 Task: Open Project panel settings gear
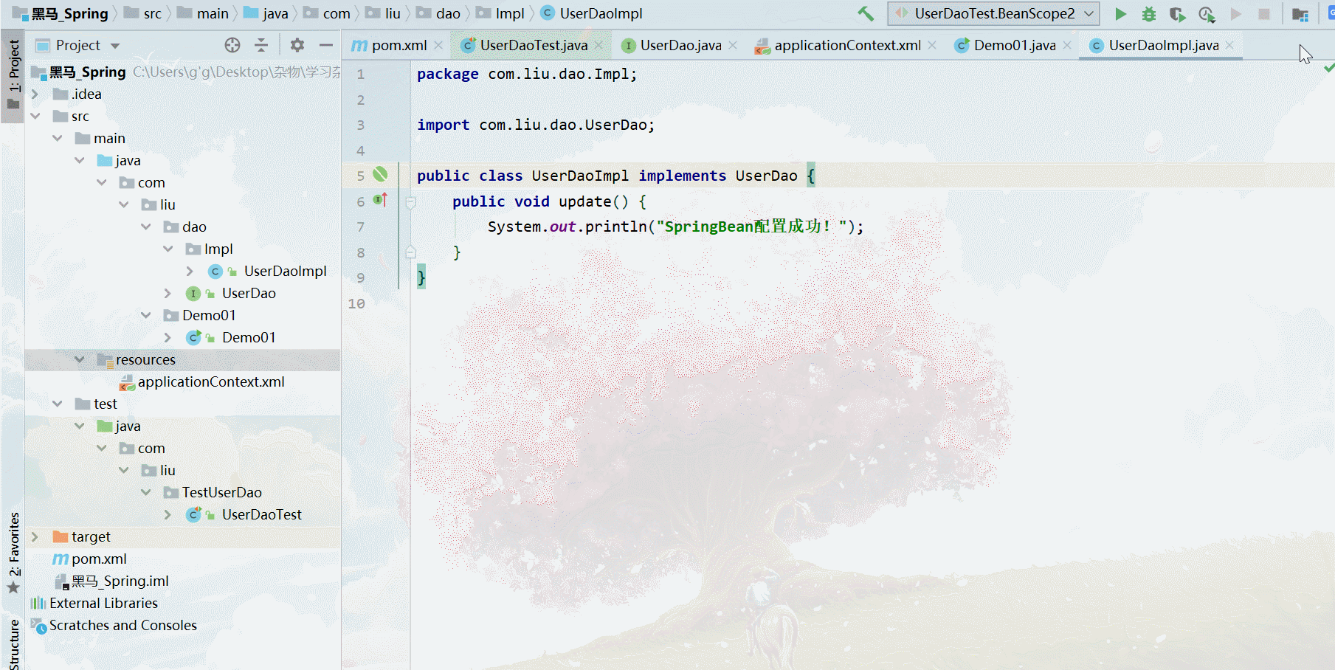point(297,45)
